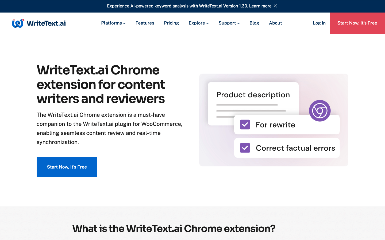Navigate to the About page
385x240 pixels.
tap(275, 23)
